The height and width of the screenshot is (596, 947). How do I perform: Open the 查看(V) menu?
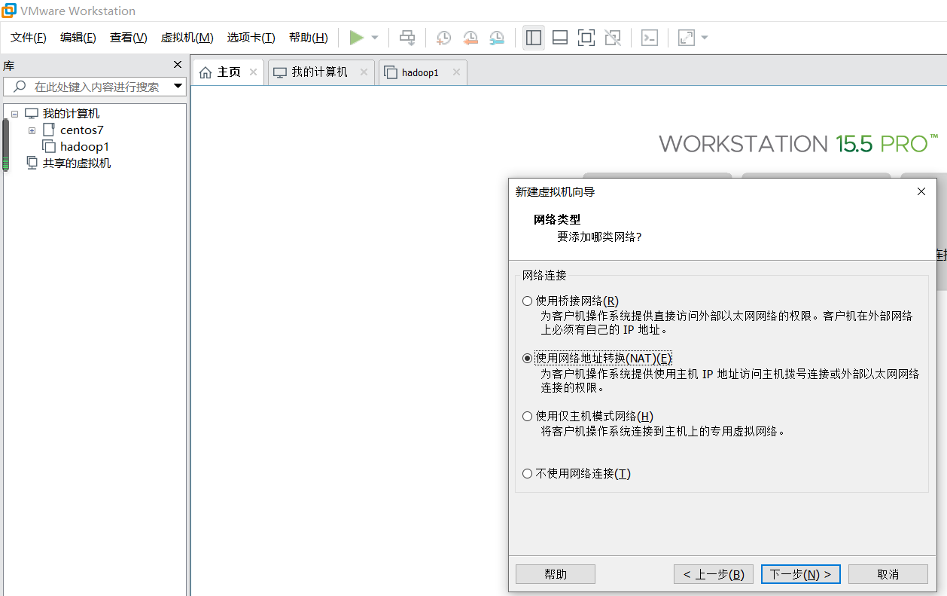coord(129,38)
